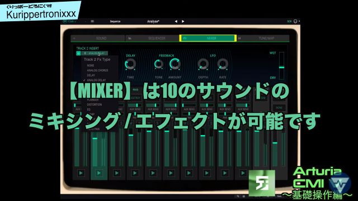Click track 8 aux send slider
358x201 pixels.
[207, 106]
